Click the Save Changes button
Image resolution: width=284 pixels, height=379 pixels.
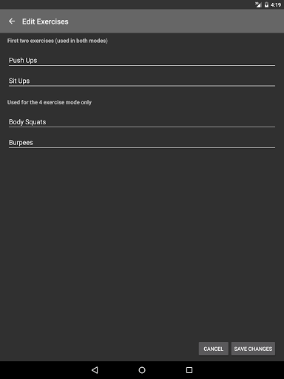click(253, 349)
